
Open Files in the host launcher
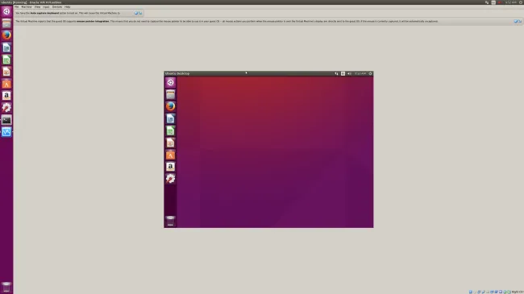[6, 23]
